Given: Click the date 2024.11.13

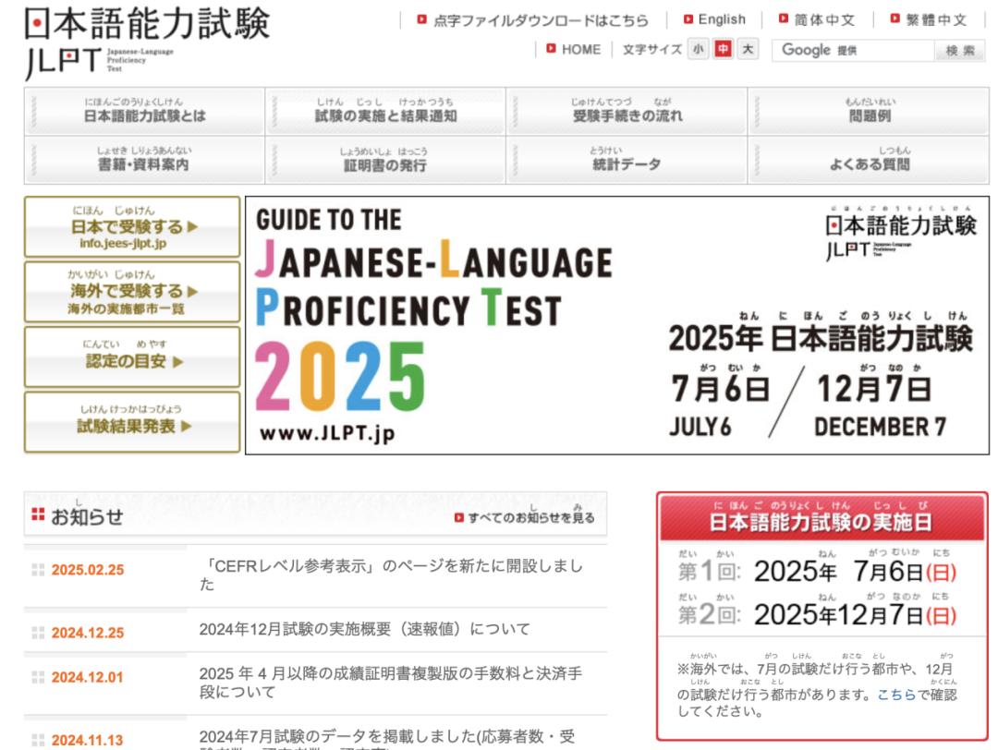Looking at the screenshot, I should (x=88, y=741).
